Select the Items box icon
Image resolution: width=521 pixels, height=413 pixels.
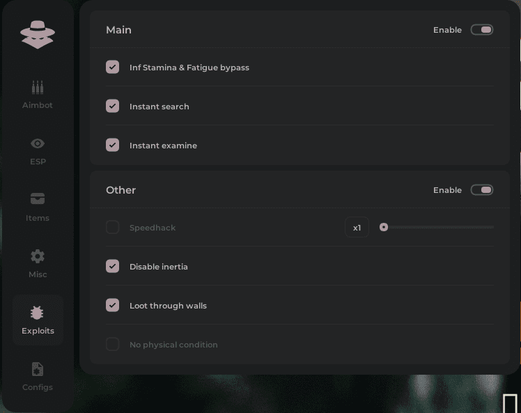click(38, 199)
